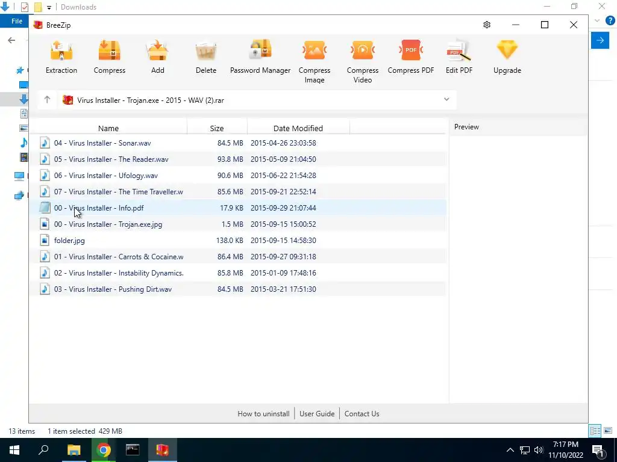Open Explorer quick access toolbar dropdown
The width and height of the screenshot is (617, 462).
pos(49,7)
